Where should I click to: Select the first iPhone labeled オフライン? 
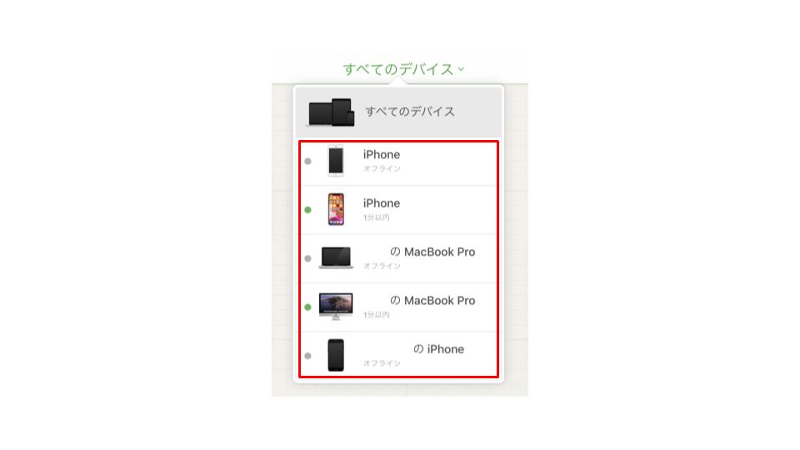pyautogui.click(x=398, y=162)
